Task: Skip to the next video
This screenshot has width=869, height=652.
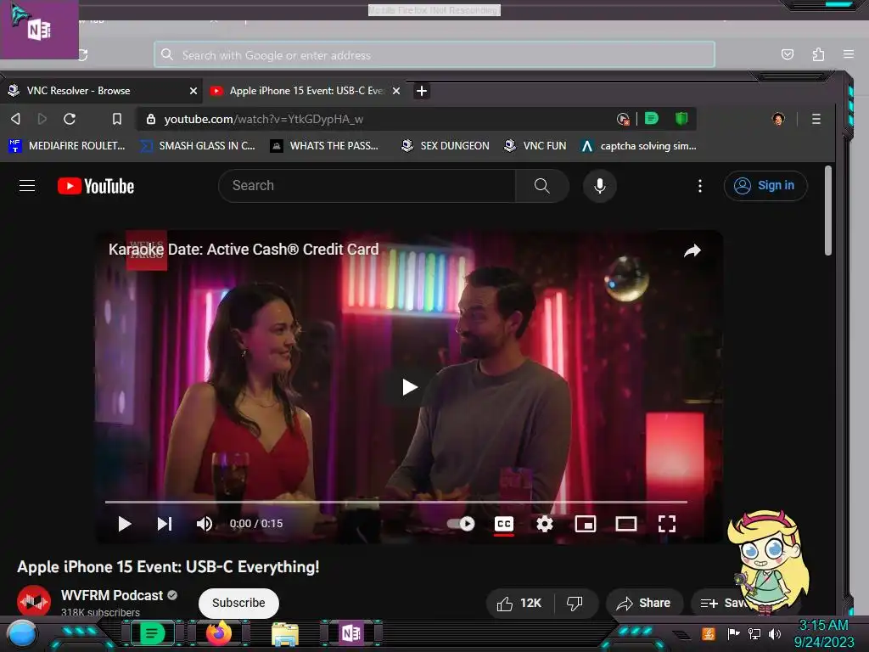Action: [165, 524]
